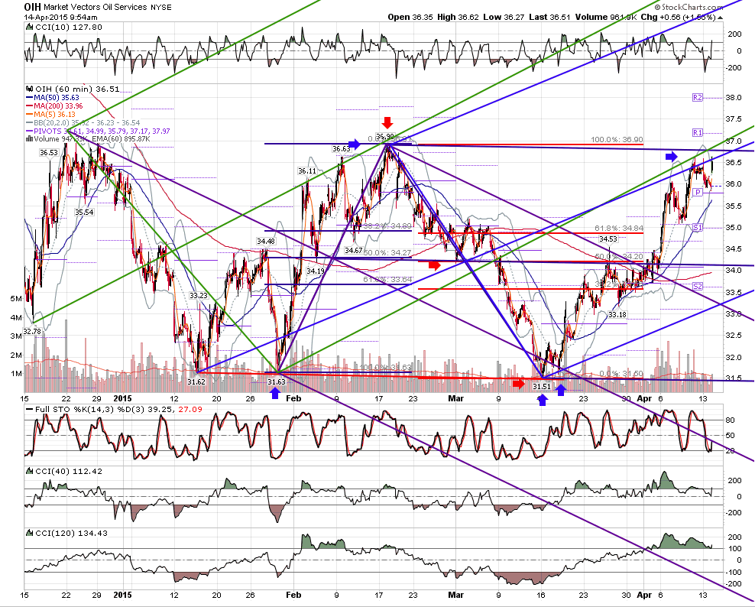This screenshot has height=607, width=755.
Task: Click the P pivot marker box
Action: tap(697, 192)
